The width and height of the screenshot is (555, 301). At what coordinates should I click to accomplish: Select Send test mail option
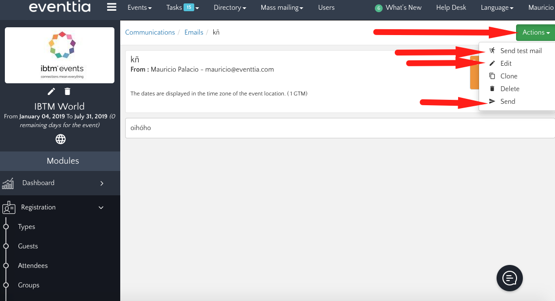(x=520, y=51)
